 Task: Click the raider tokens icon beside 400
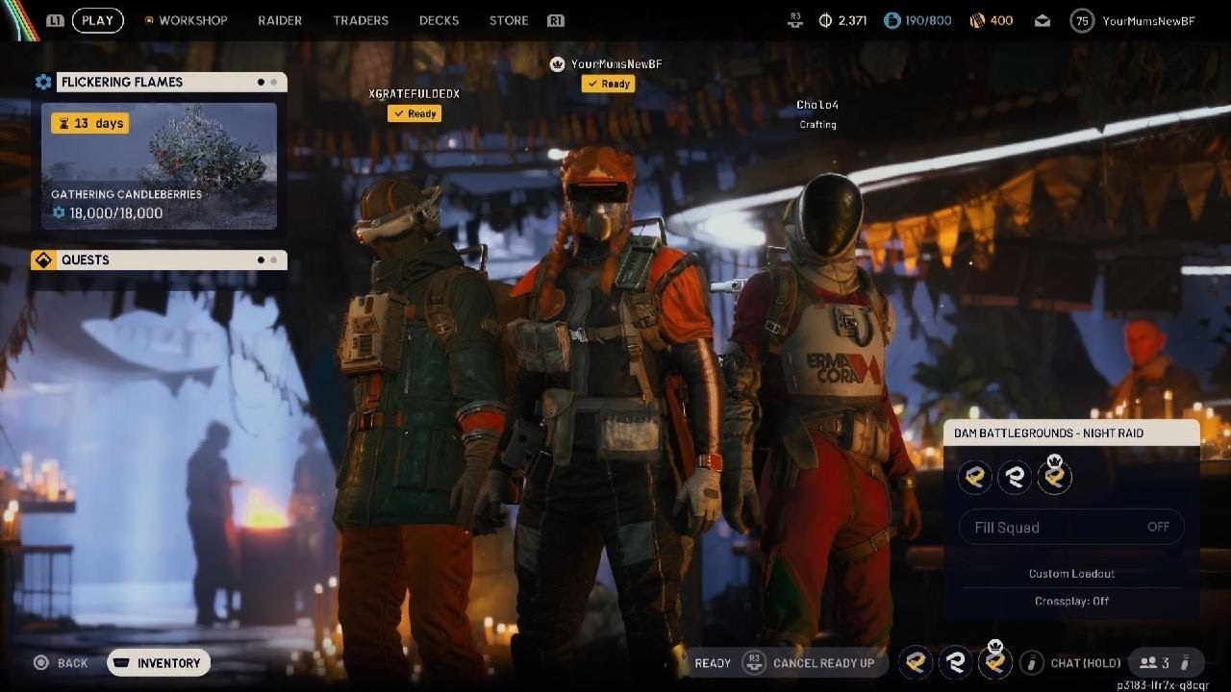click(x=977, y=20)
